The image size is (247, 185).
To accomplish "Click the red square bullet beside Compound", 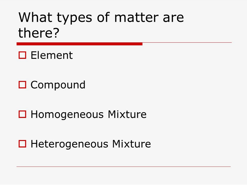I will pyautogui.click(x=22, y=85).
